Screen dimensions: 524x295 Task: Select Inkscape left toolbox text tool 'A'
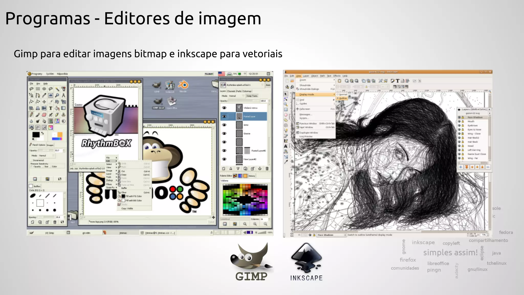286,146
